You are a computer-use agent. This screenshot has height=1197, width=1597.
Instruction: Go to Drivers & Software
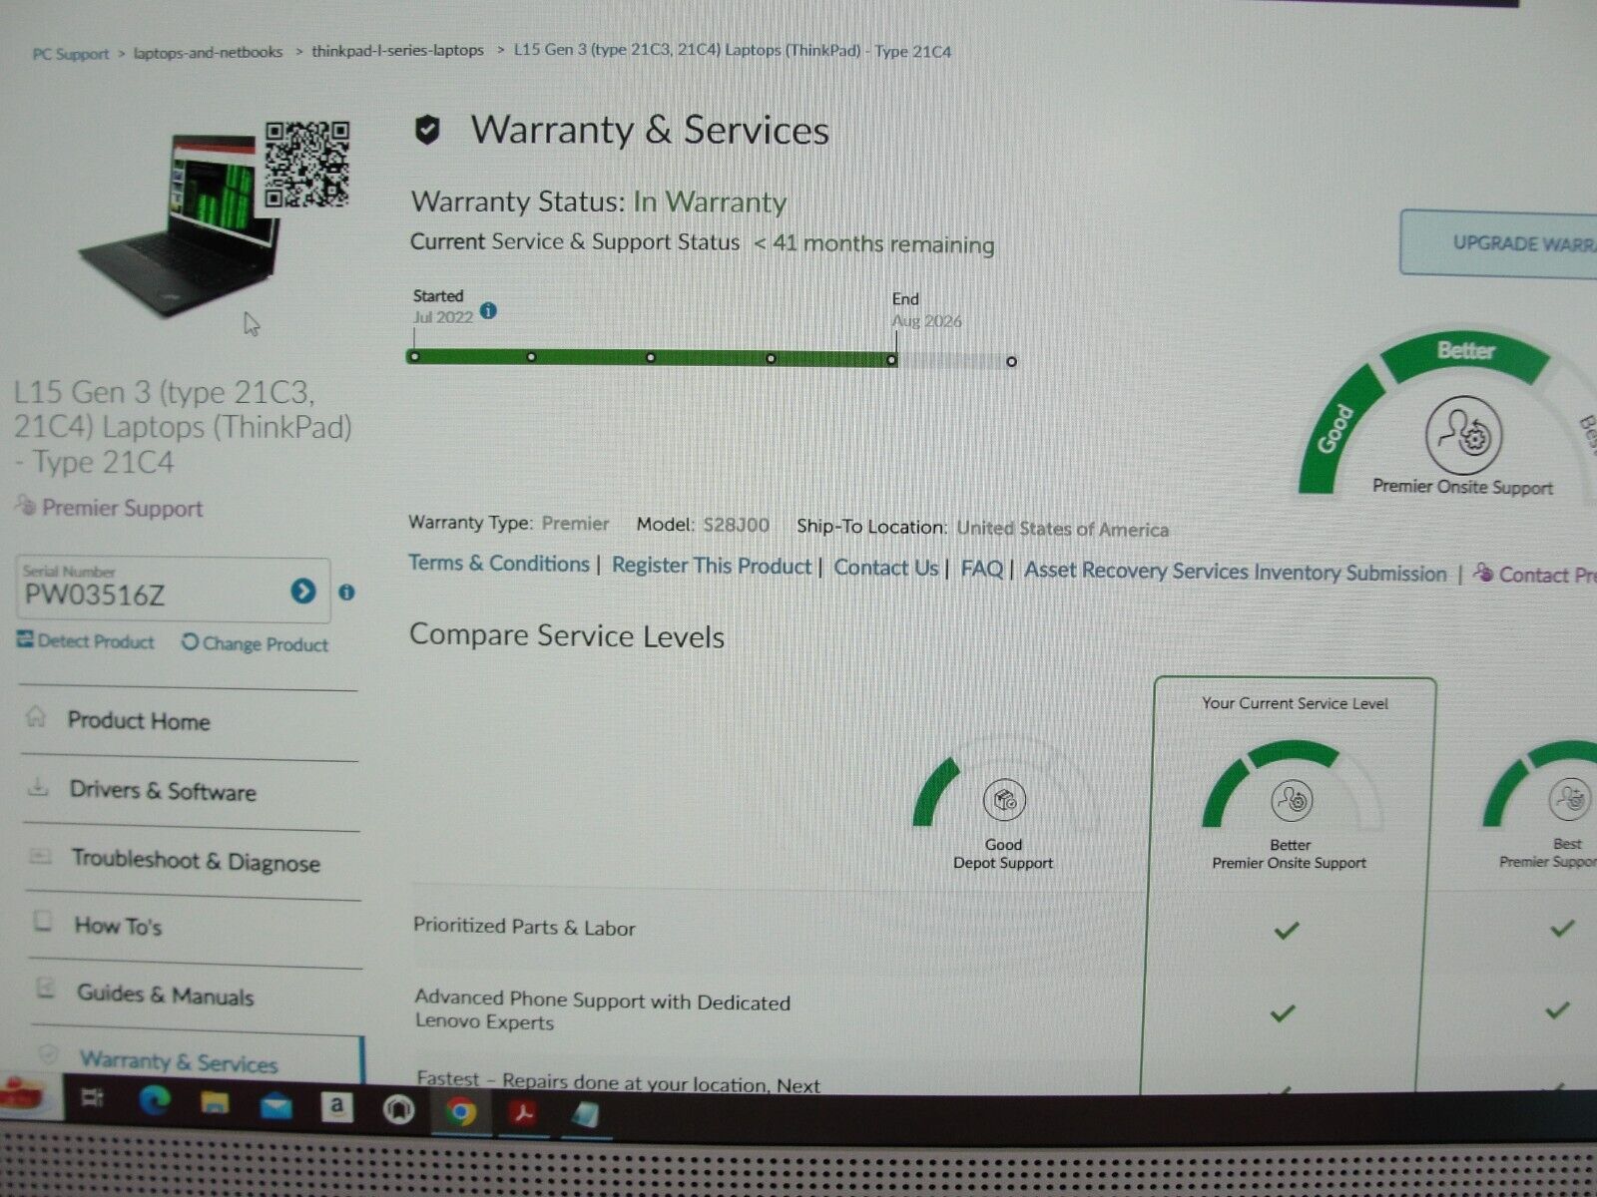tap(163, 791)
